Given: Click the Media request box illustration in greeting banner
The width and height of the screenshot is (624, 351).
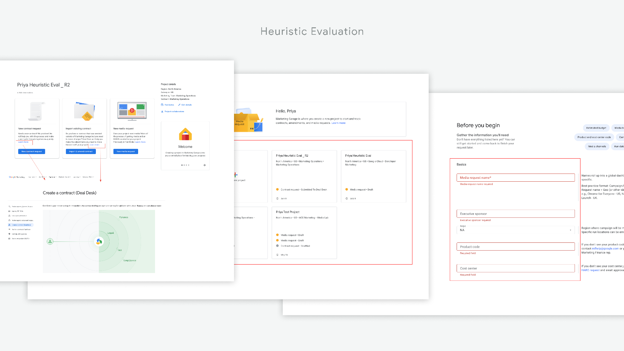Looking at the screenshot, I should point(248,120).
